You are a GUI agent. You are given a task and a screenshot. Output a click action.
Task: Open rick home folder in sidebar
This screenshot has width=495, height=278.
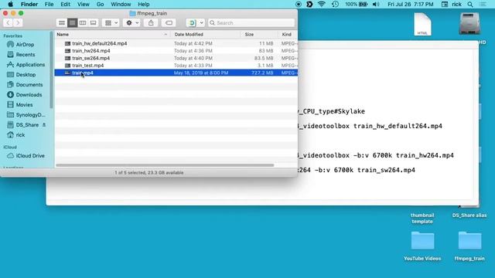(x=16, y=135)
